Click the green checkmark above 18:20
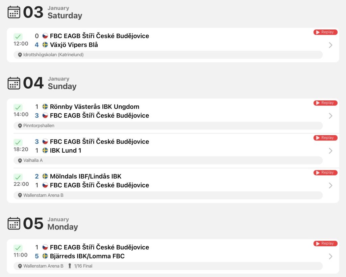The height and width of the screenshot is (277, 346). (18, 142)
